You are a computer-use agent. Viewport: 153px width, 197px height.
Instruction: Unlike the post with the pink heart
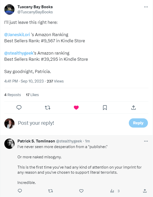pos(76,108)
